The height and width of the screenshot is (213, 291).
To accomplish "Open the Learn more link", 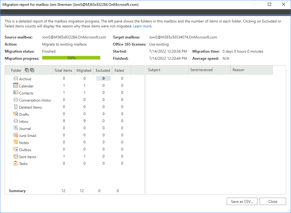I will [x=143, y=26].
